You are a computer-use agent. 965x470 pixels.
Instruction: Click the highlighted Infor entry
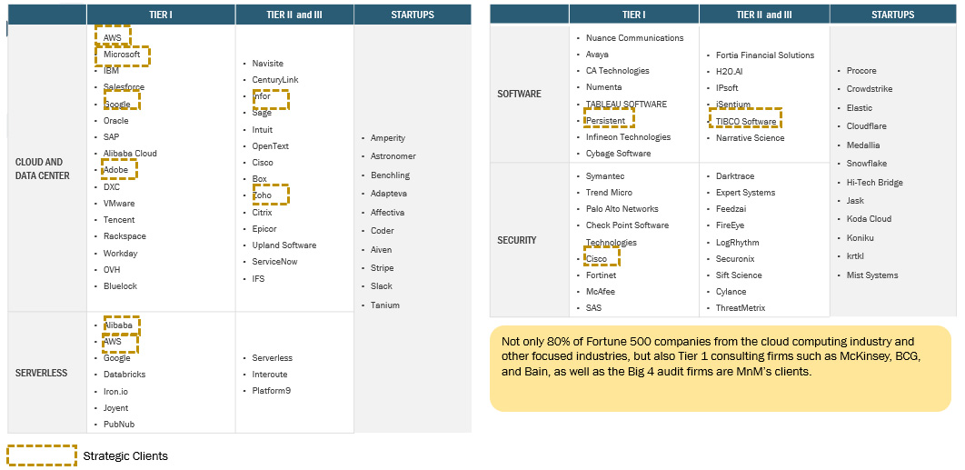pyautogui.click(x=262, y=96)
